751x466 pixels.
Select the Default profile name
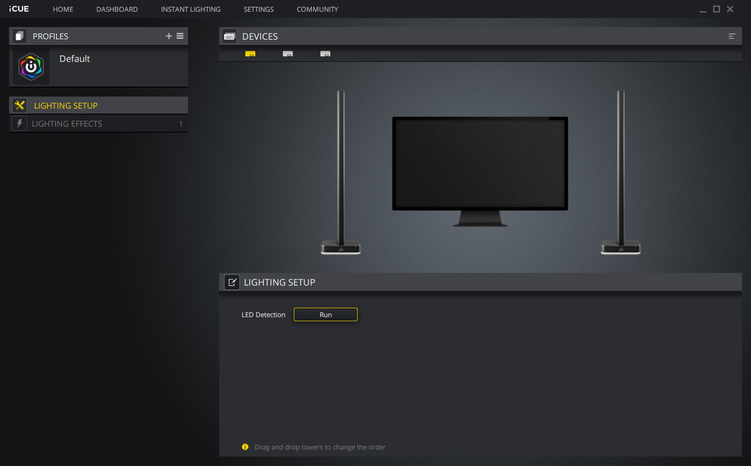pos(75,59)
